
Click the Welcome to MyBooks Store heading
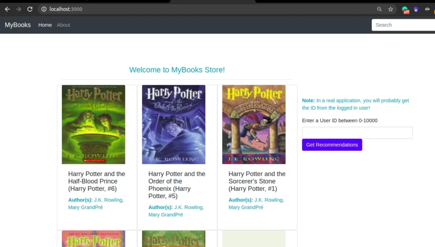pyautogui.click(x=177, y=70)
